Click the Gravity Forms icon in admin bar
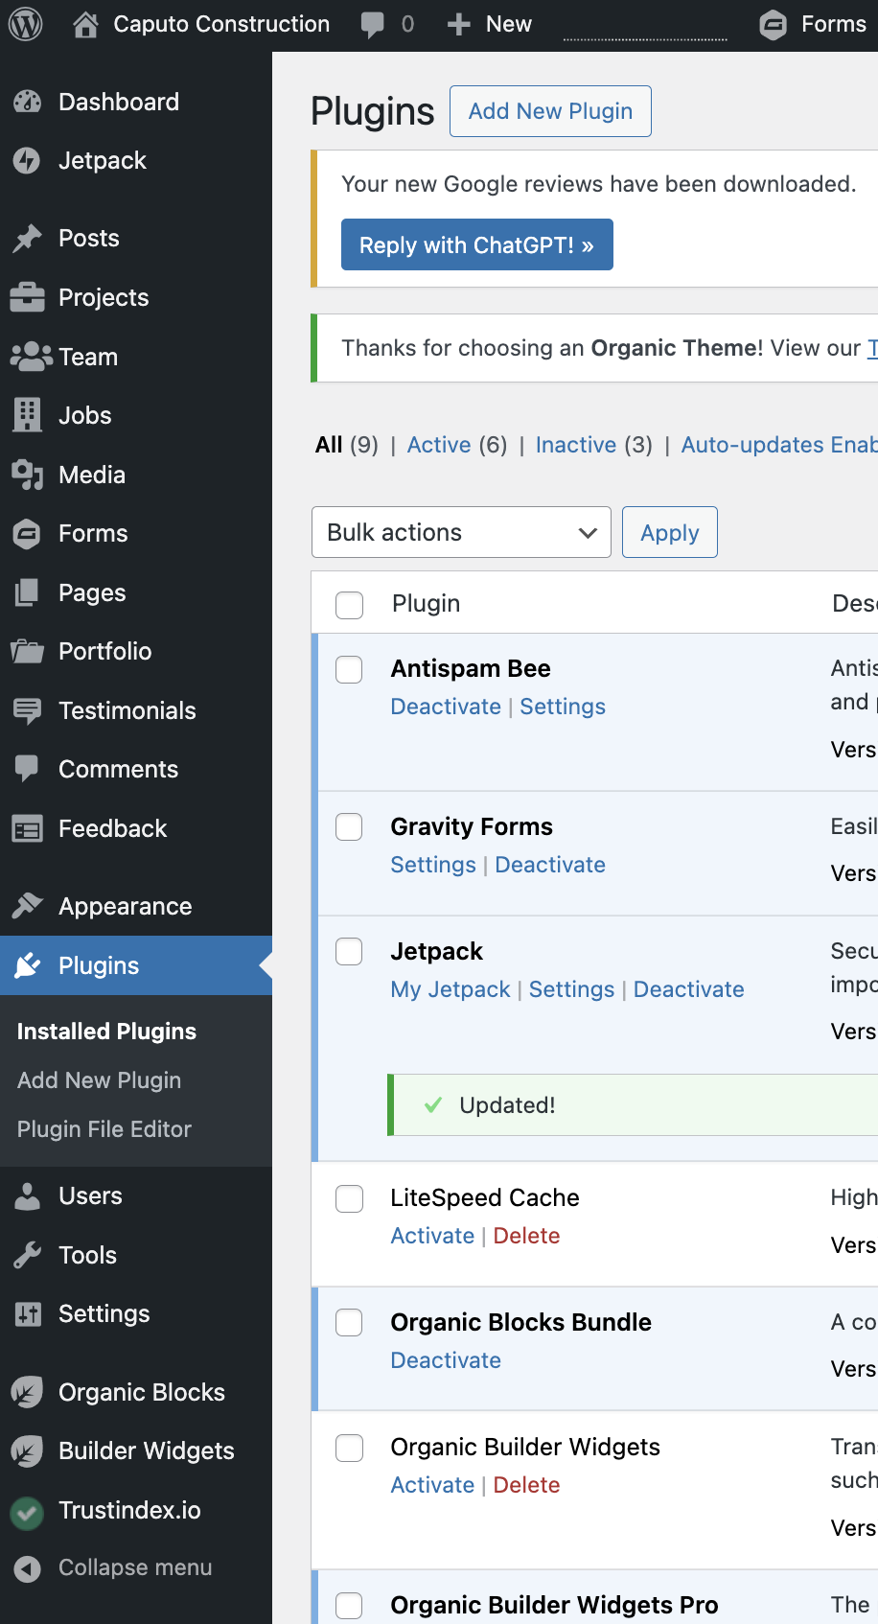878x1624 pixels. pos(773,24)
